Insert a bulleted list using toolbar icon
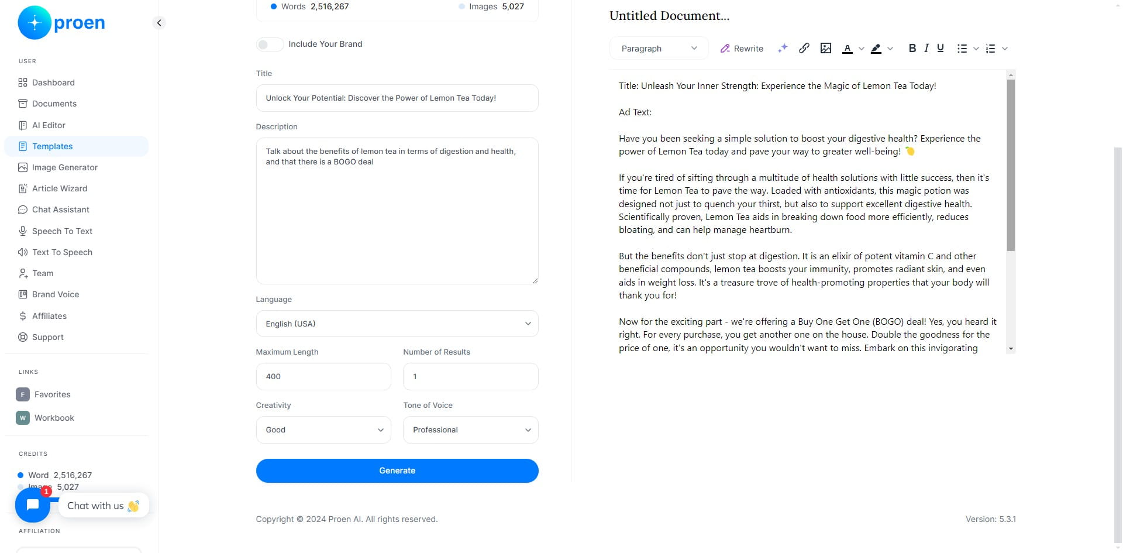The height and width of the screenshot is (553, 1123). point(962,49)
